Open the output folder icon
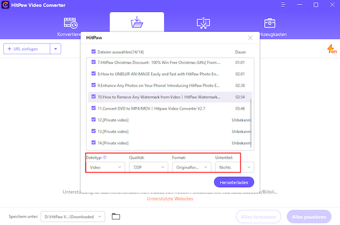The image size is (340, 225). (116, 217)
